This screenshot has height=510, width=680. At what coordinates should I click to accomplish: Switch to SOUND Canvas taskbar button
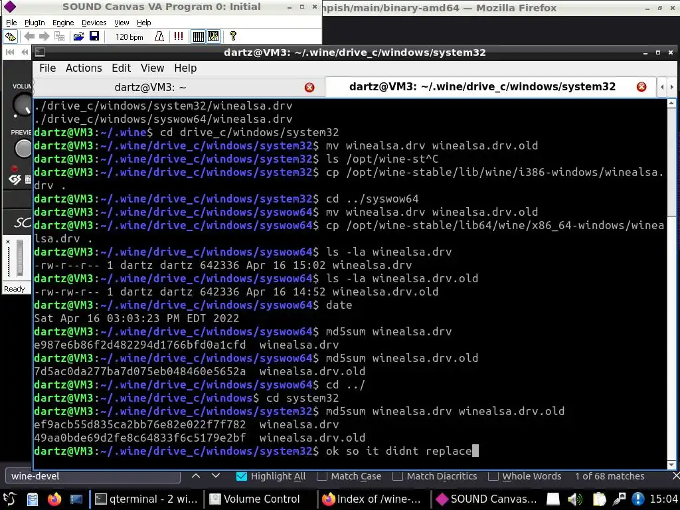click(487, 499)
